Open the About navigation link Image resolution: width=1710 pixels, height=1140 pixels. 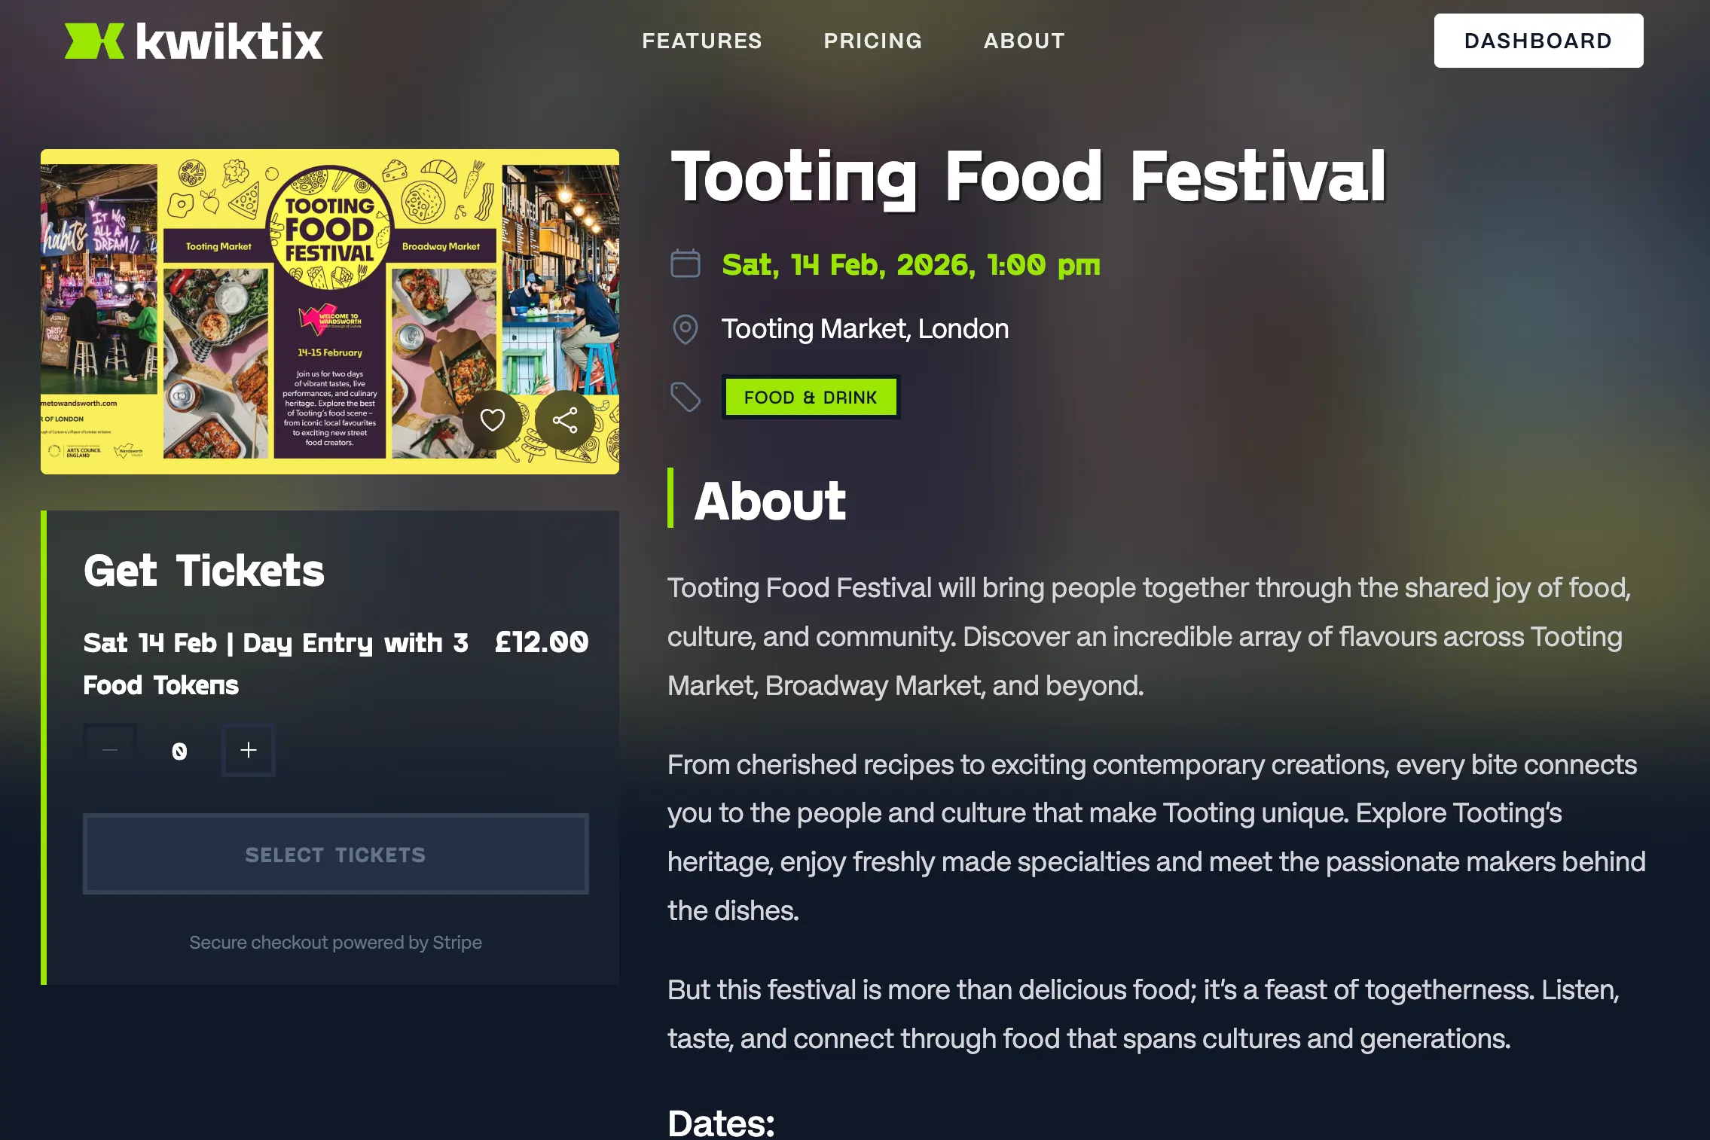pos(1024,41)
